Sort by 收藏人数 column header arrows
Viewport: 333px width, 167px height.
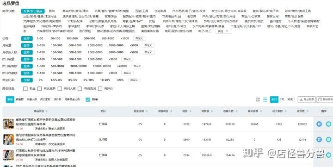(x=236, y=111)
